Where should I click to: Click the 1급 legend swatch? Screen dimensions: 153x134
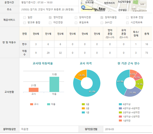(83, 112)
